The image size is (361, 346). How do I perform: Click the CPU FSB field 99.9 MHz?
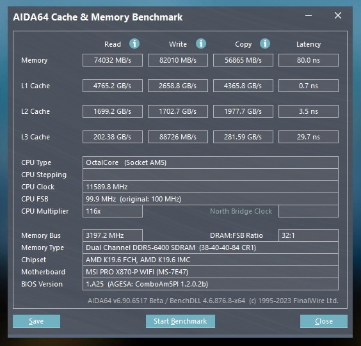(211, 199)
